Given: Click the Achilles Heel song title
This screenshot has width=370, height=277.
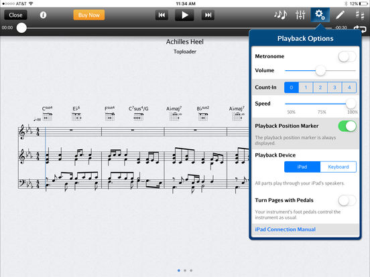Looking at the screenshot, I should (184, 41).
